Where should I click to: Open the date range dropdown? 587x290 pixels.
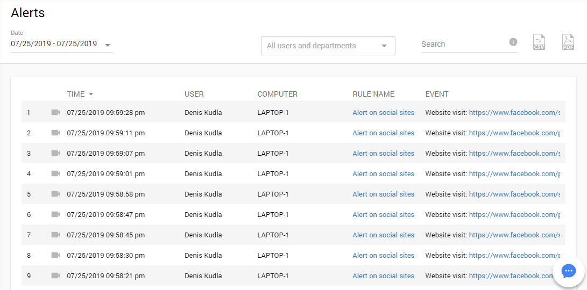click(x=108, y=45)
